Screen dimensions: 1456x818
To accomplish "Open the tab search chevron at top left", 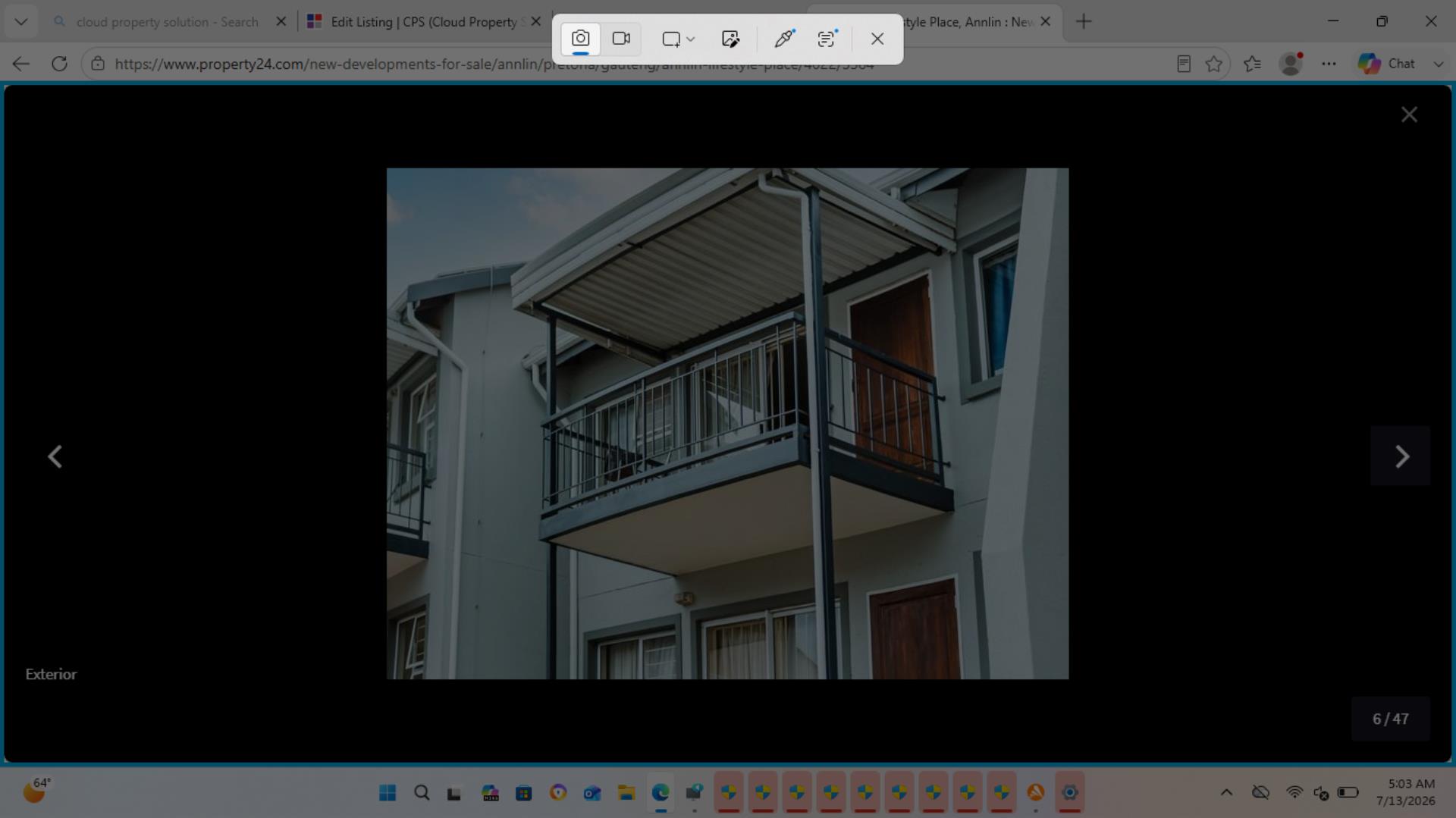I will (x=21, y=21).
